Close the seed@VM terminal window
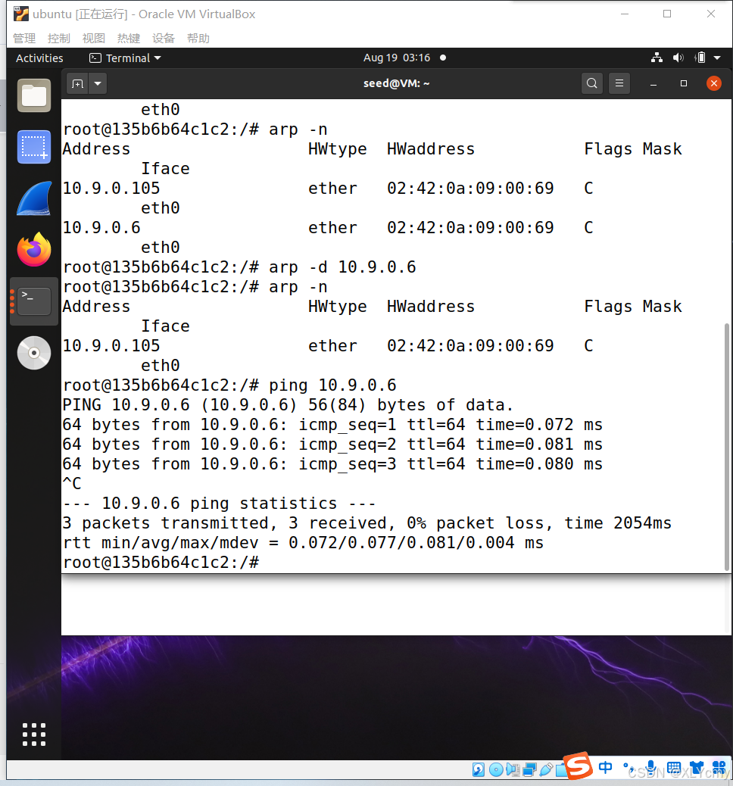This screenshot has width=733, height=786. [714, 83]
